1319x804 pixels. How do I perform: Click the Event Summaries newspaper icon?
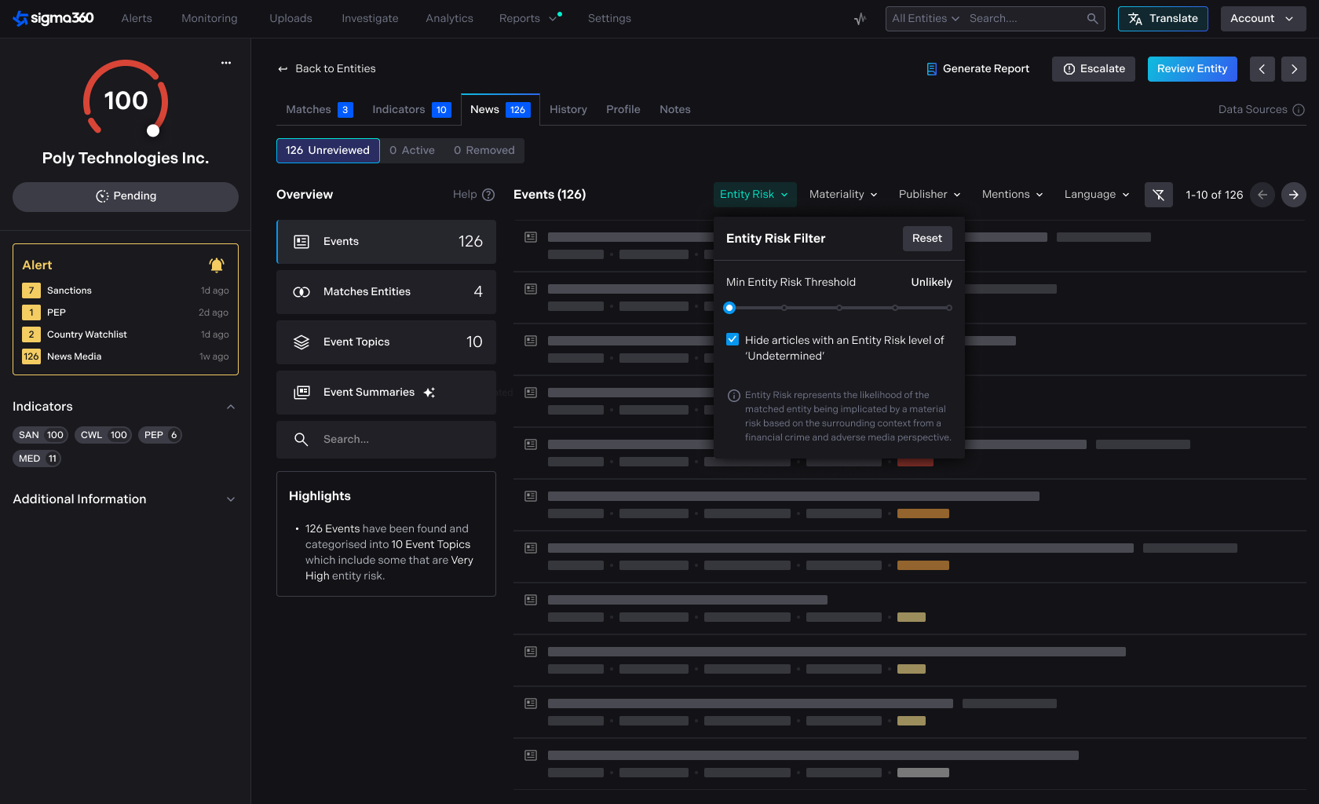point(301,393)
